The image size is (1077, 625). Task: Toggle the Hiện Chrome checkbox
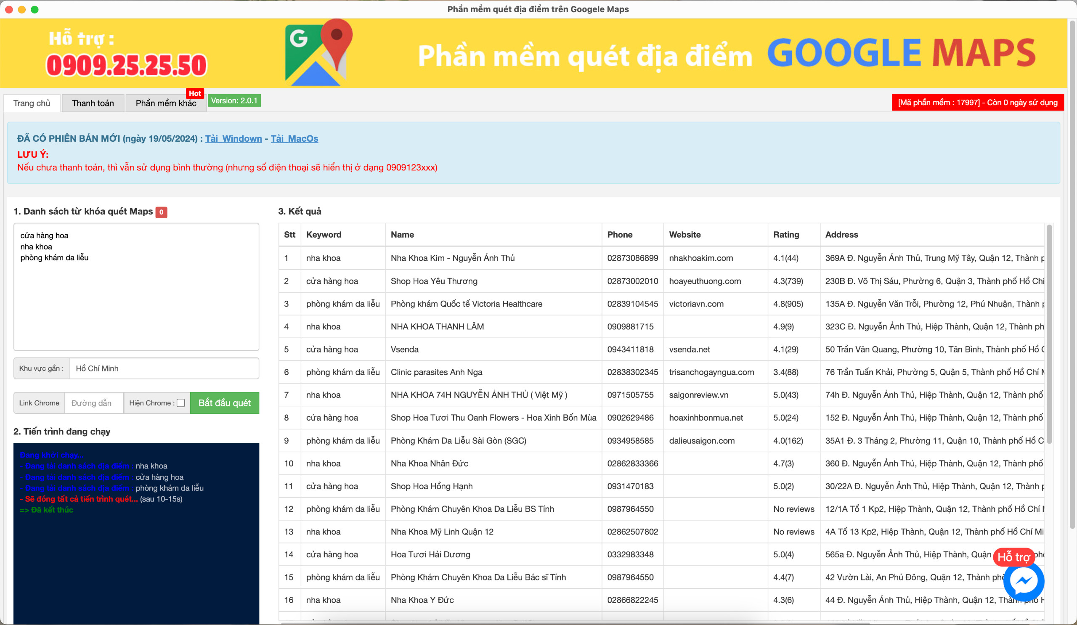coord(181,403)
